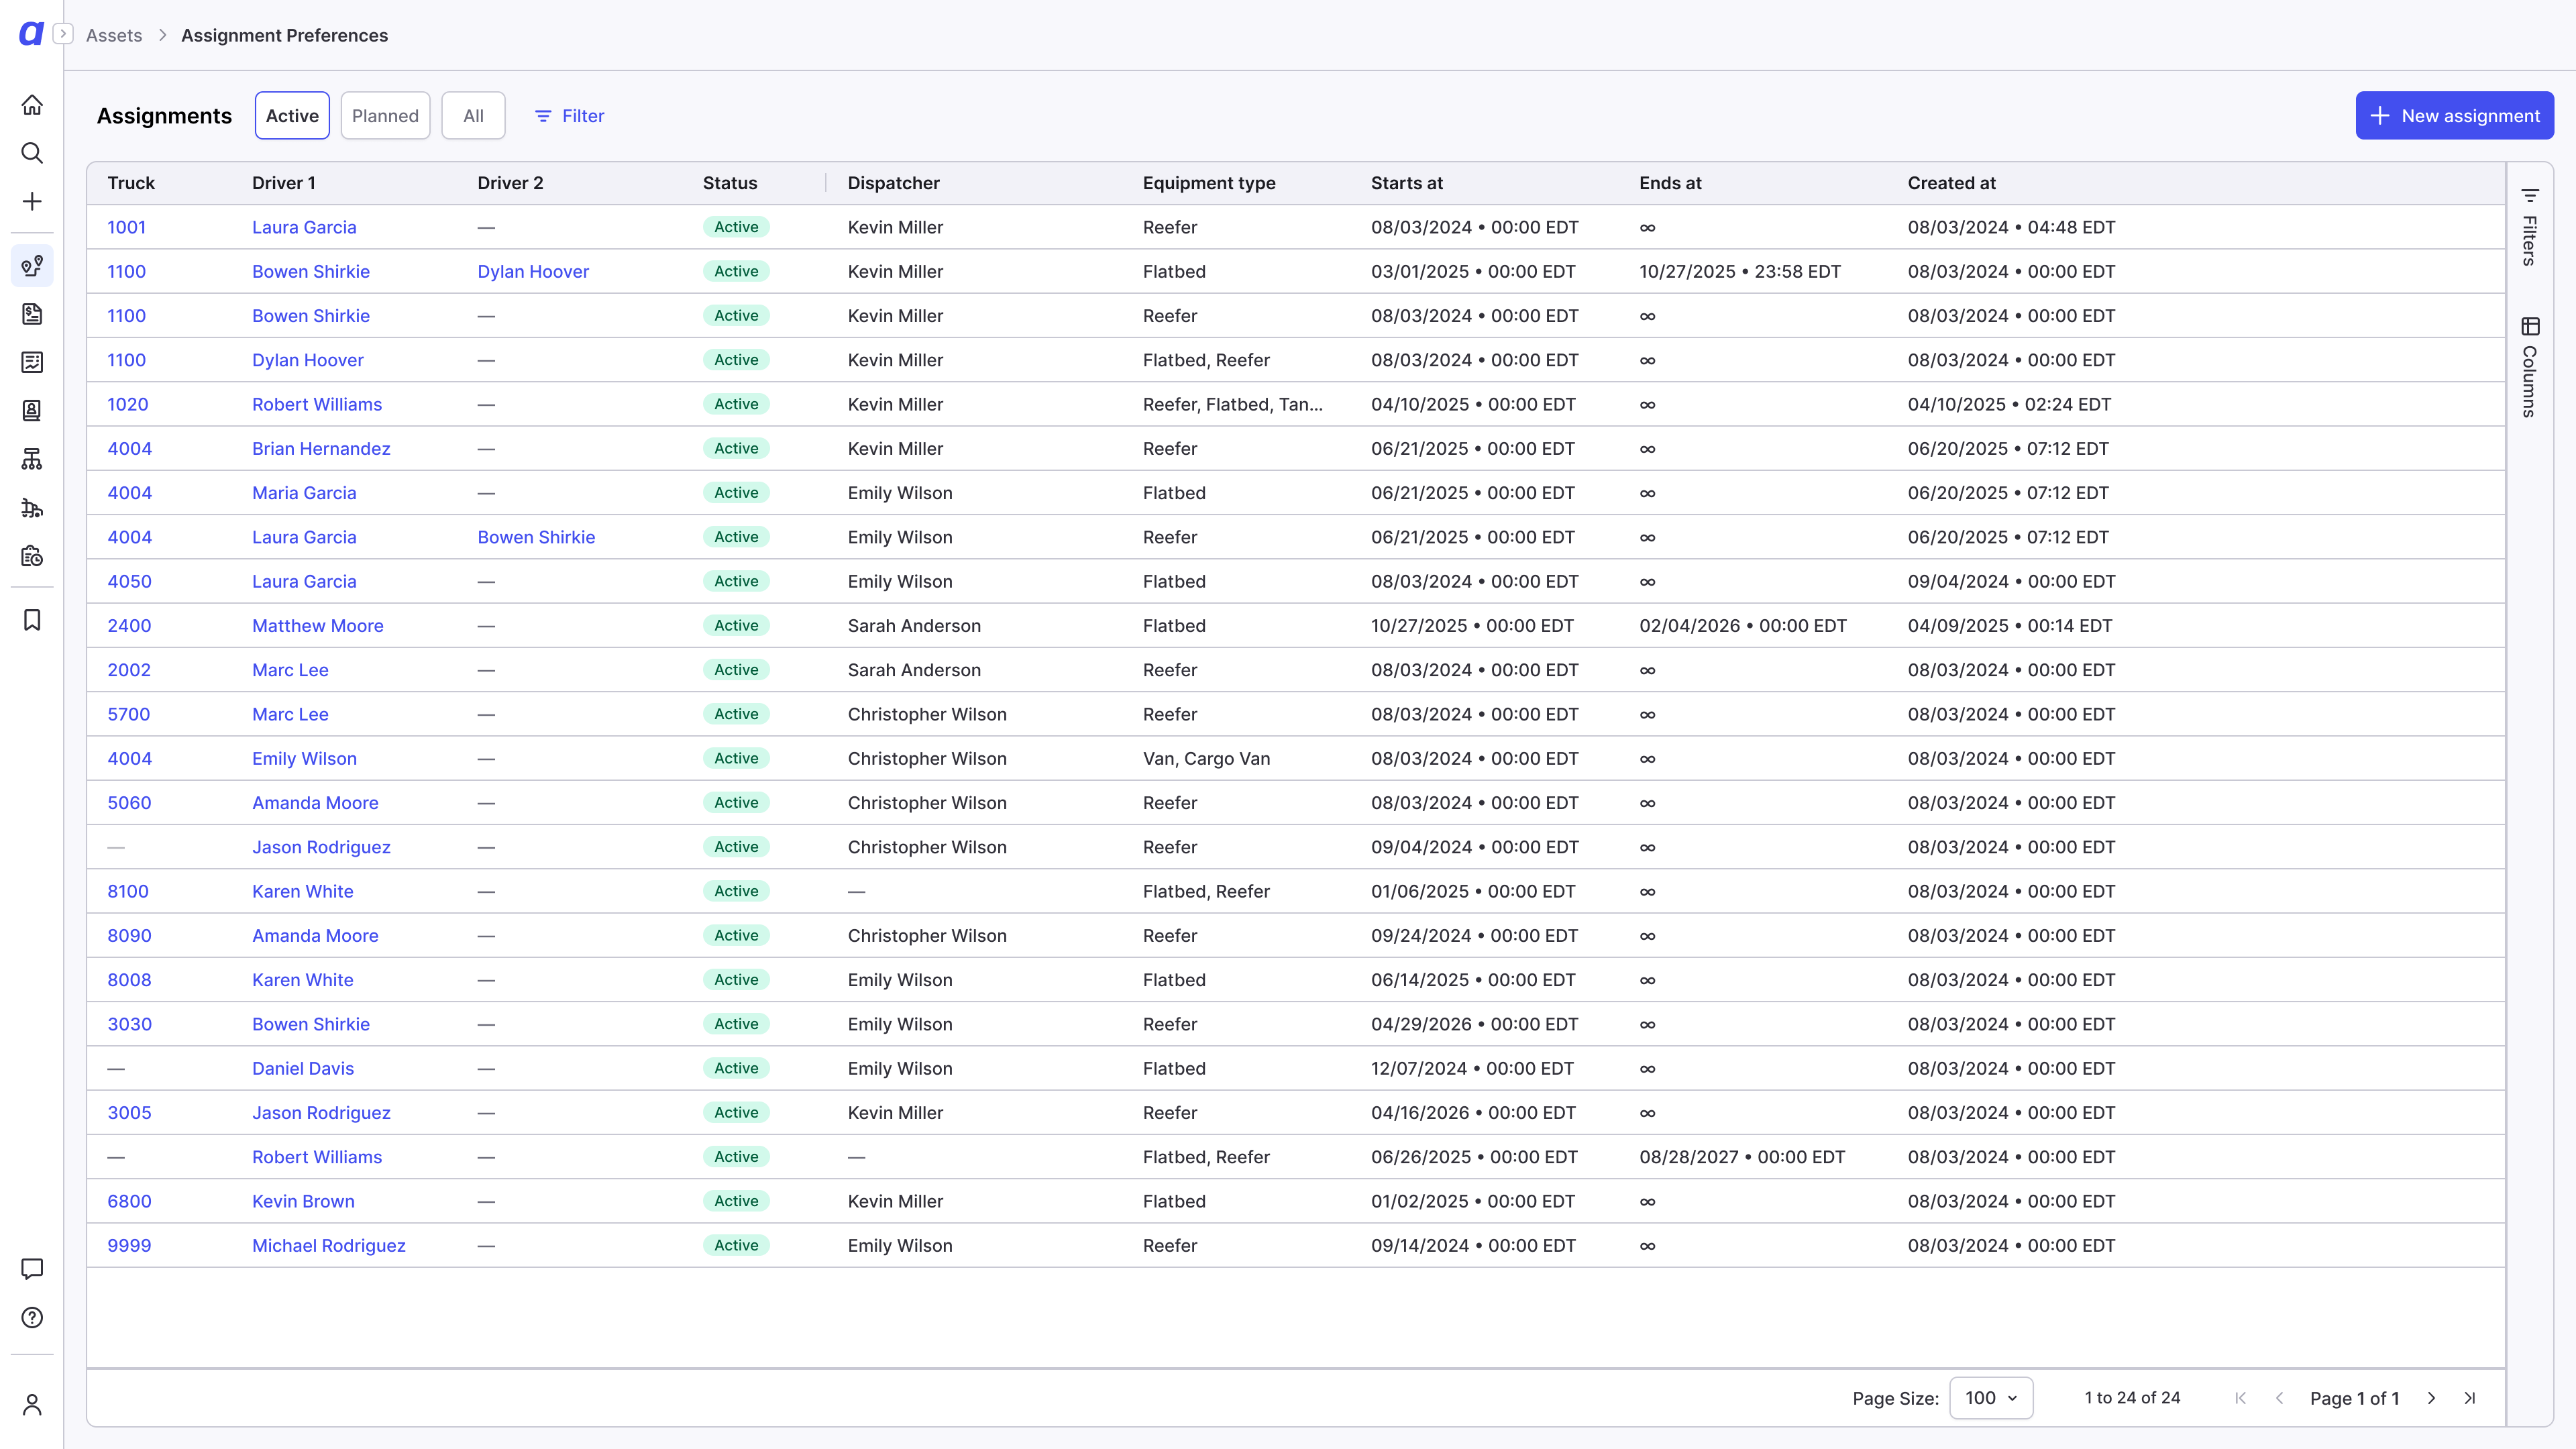
Task: Open the forklift assets sidebar icon
Action: click(32, 508)
